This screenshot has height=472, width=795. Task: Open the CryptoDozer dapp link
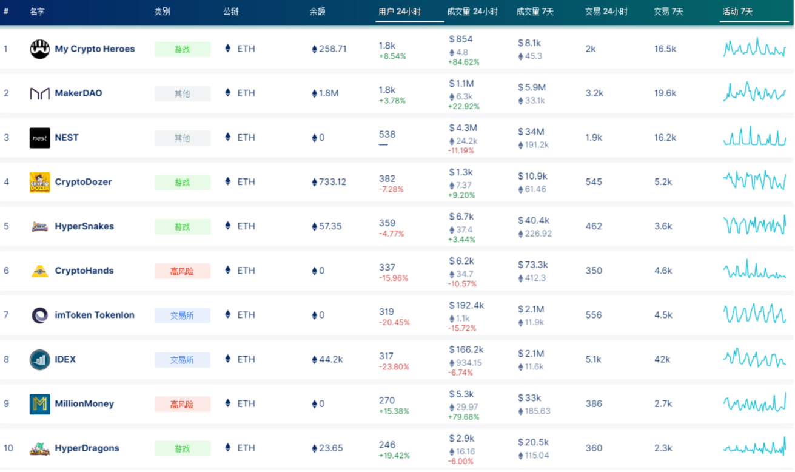(83, 182)
